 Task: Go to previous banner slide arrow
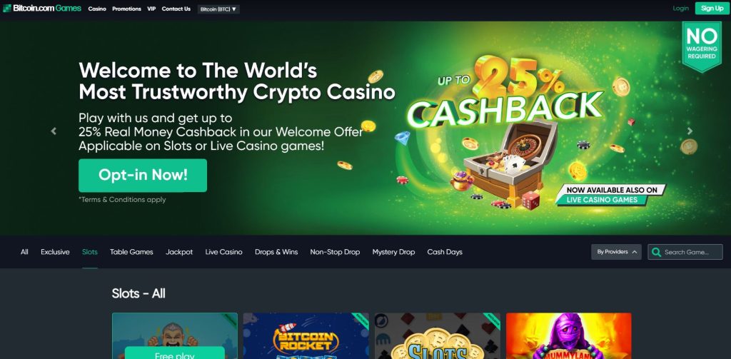pos(54,131)
